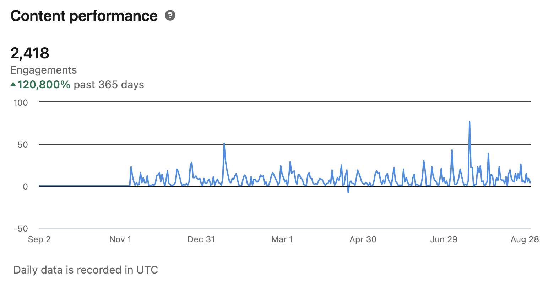This screenshot has width=554, height=281.
Task: Click the green upward trend triangle
Action: 13,84
